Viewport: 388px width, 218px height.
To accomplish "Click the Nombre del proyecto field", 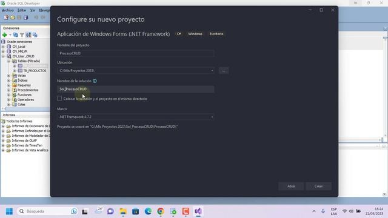I will [136, 53].
